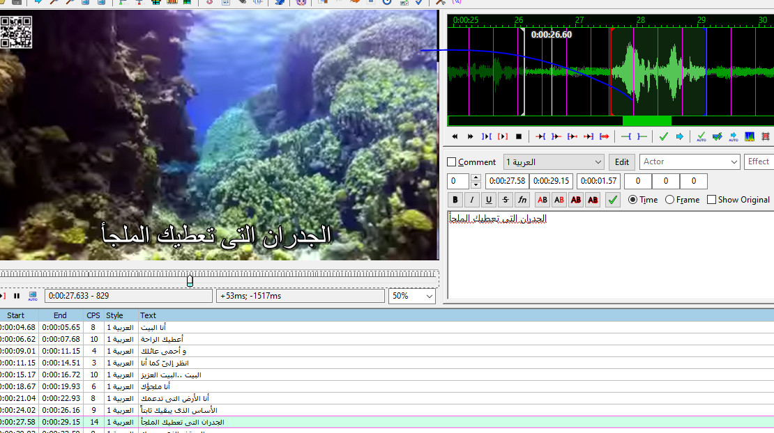This screenshot has width=774, height=433.
Task: Click end time field 0:00:29.15
Action: (x=551, y=181)
